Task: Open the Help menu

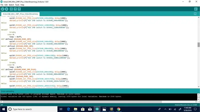Action: pos(22,5)
